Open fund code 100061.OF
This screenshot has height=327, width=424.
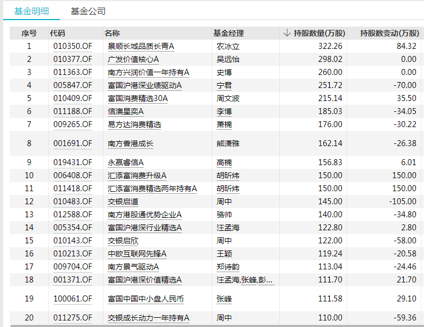72,299
